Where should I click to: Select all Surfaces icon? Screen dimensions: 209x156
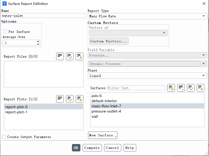(x=191, y=88)
